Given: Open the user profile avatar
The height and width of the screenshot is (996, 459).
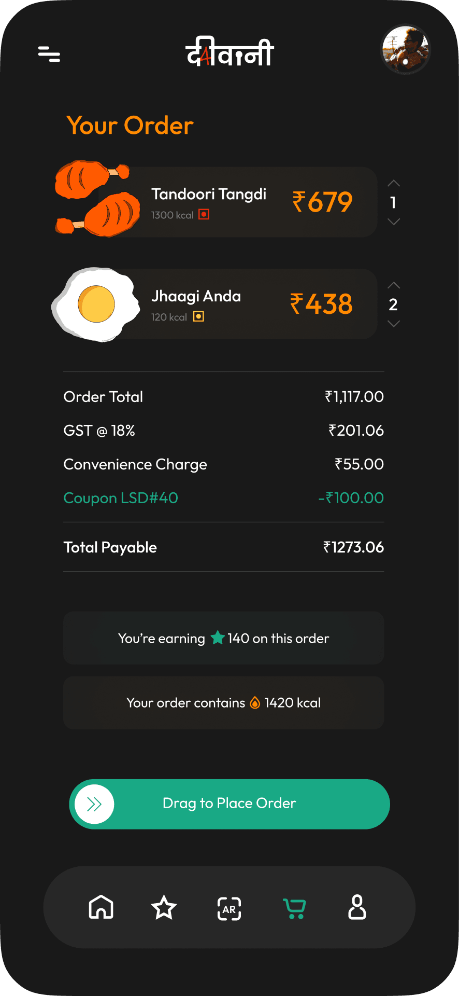Looking at the screenshot, I should tap(406, 50).
